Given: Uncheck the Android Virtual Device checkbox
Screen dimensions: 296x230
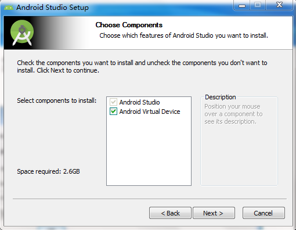Looking at the screenshot, I should pyautogui.click(x=113, y=112).
